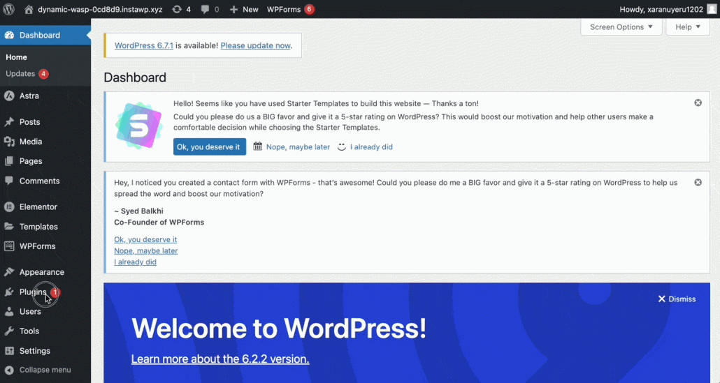Click the Elementor icon in sidebar
The image size is (720, 383).
tap(9, 207)
